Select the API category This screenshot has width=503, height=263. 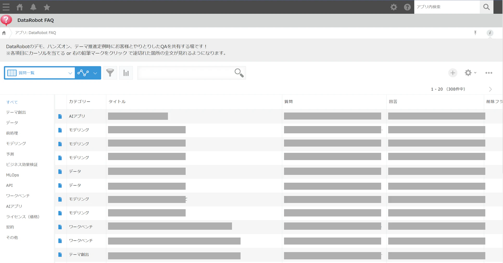(x=9, y=185)
